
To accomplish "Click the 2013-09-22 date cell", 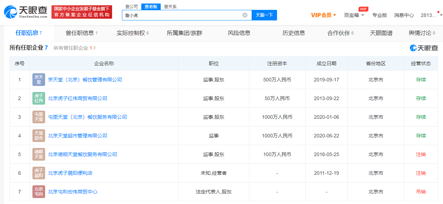I will [326, 98].
